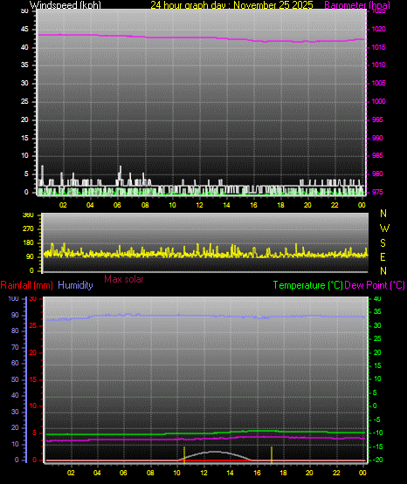This screenshot has width=407, height=484.
Task: Click the '25' windspeed scale value
Action: (x=24, y=101)
